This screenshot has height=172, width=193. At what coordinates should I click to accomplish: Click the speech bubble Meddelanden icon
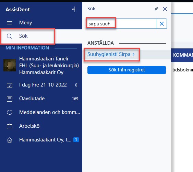pyautogui.click(x=10, y=113)
